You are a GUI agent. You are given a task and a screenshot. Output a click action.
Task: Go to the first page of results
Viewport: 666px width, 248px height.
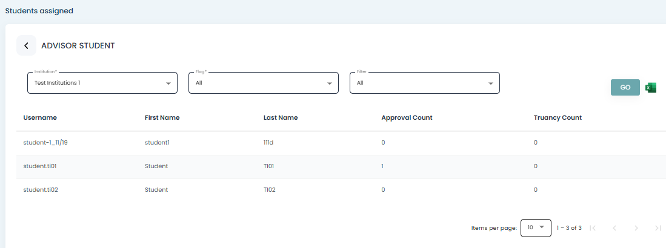pos(593,228)
